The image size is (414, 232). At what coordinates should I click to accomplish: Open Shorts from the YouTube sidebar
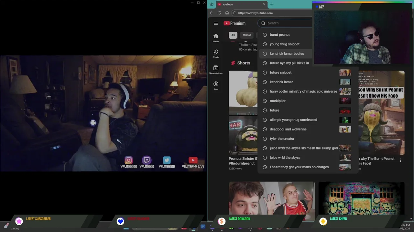pos(216,54)
